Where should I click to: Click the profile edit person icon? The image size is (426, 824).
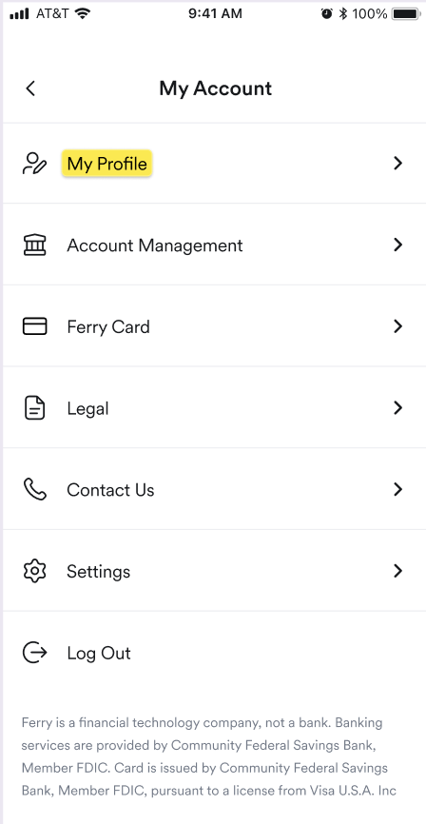(x=34, y=164)
